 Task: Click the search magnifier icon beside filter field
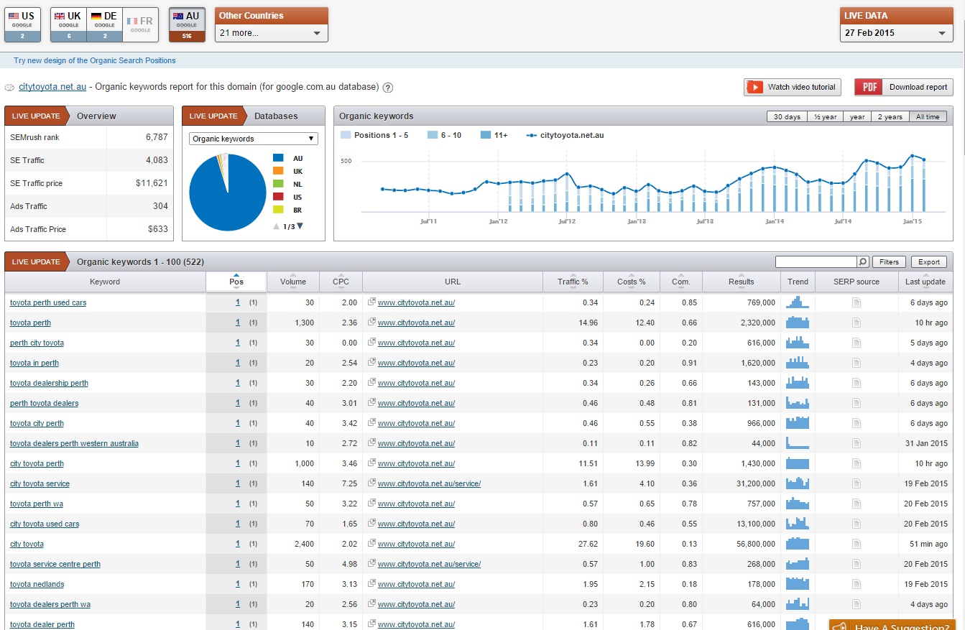pos(864,262)
